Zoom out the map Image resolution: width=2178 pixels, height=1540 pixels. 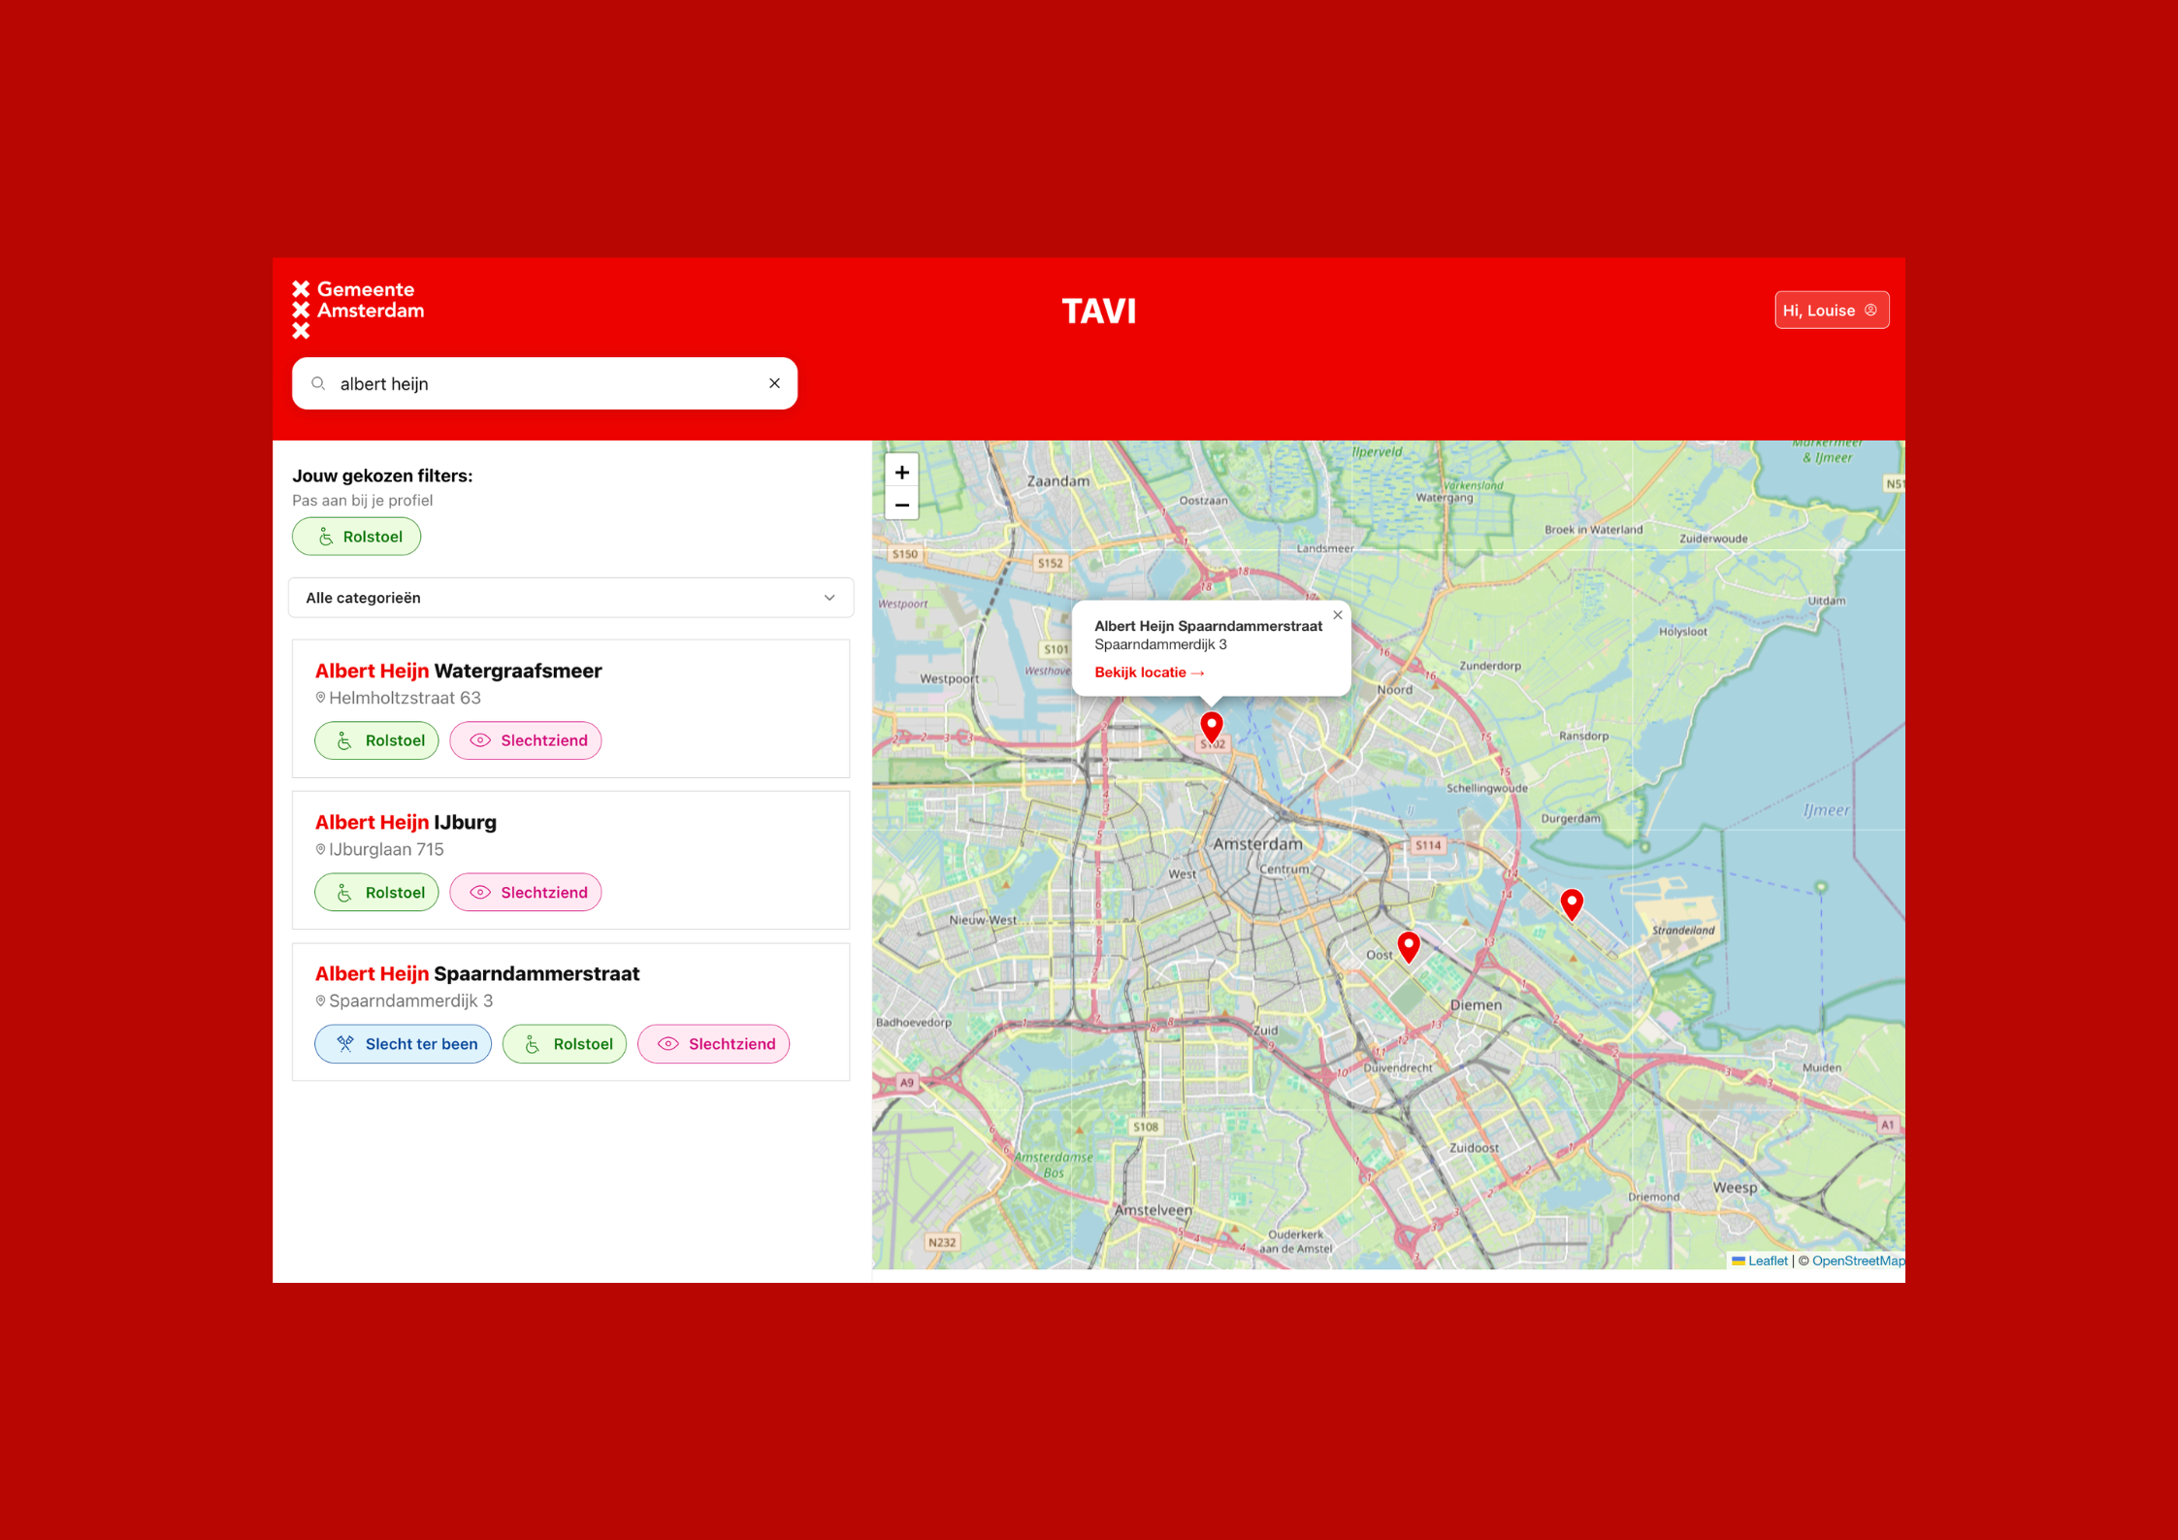(901, 505)
